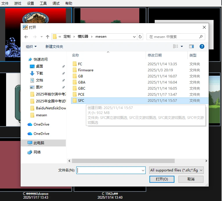Click the pin icon next to 下载
This screenshot has height=201, width=222.
click(64, 73)
